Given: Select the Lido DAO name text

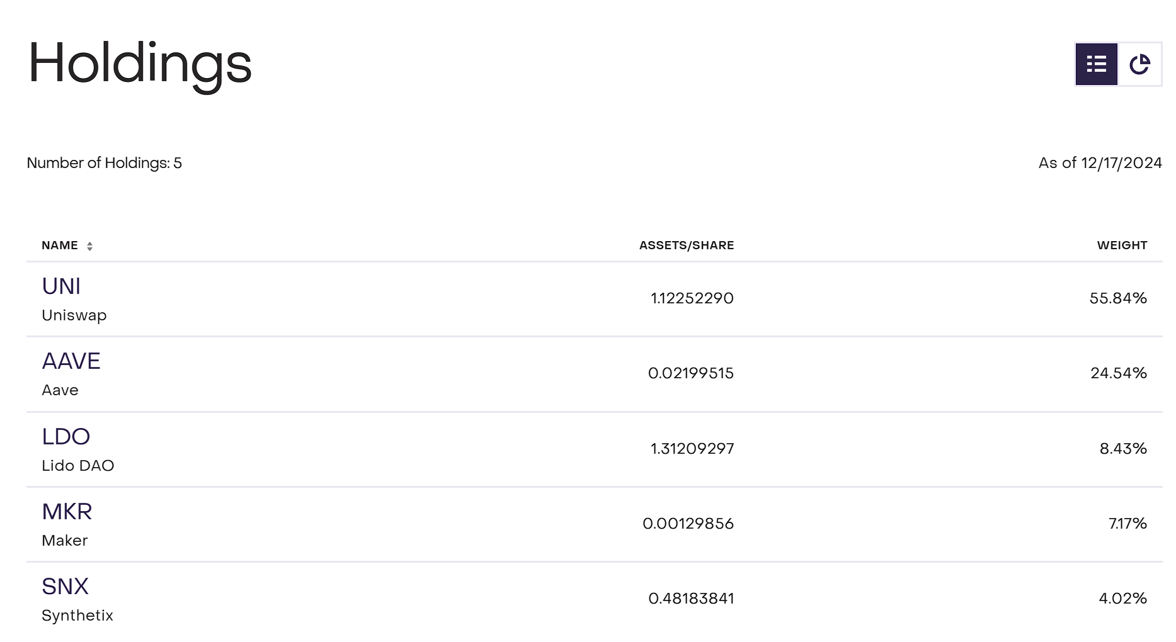Looking at the screenshot, I should [78, 466].
